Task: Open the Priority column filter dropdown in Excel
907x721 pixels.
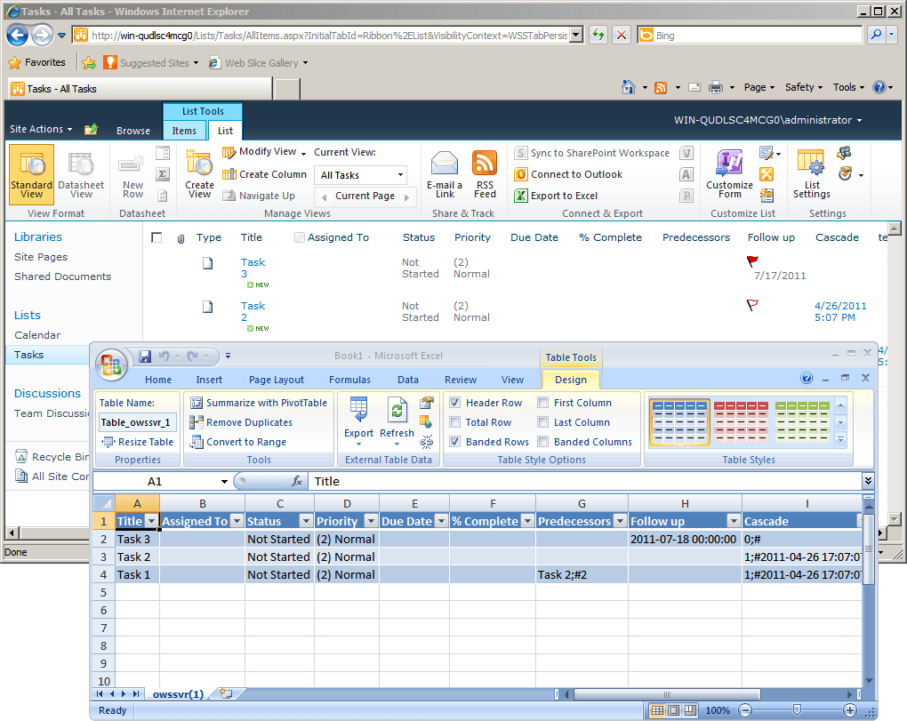Action: [372, 521]
